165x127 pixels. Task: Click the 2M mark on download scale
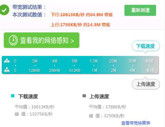pos(35,61)
